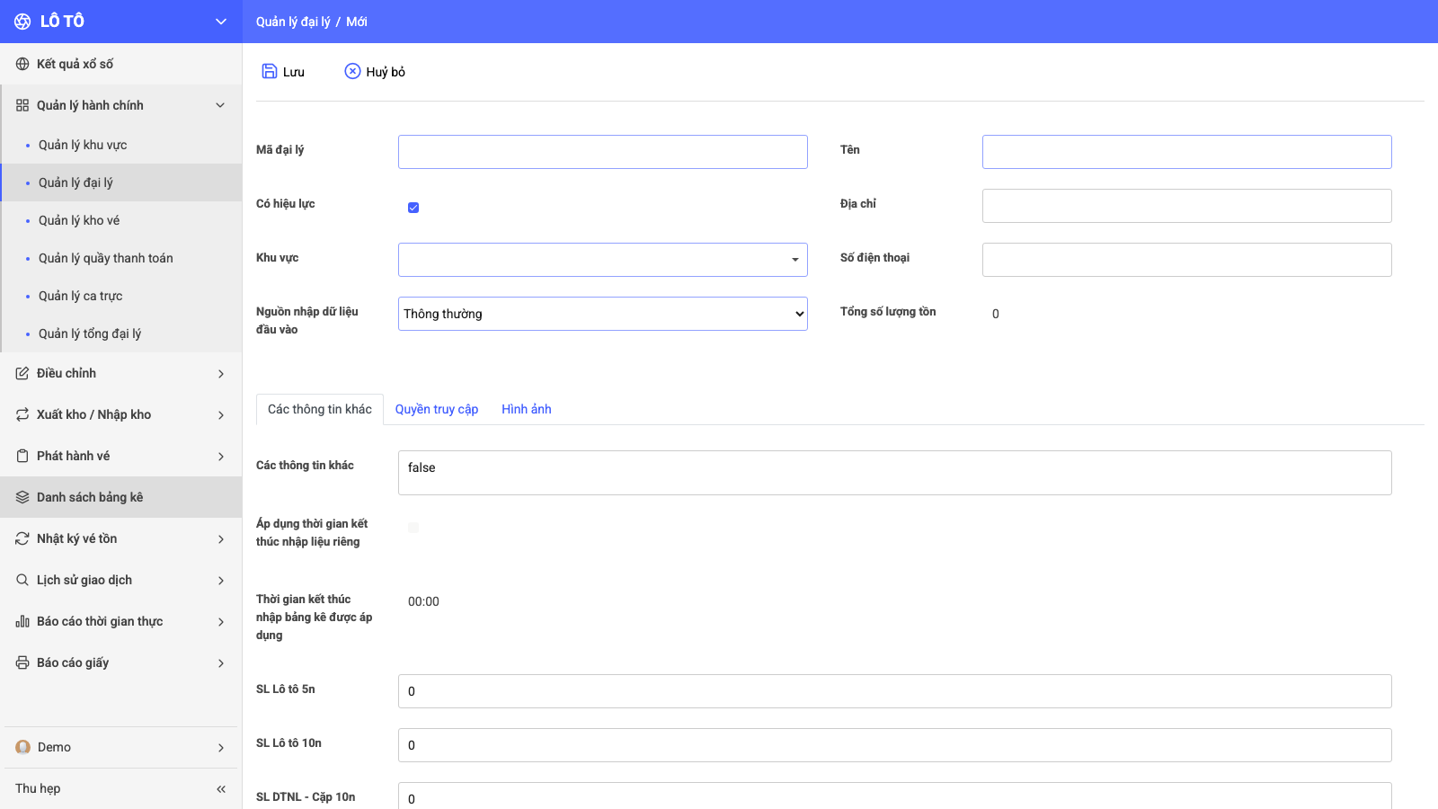
Task: Click the Lưu save icon
Action: coord(270,71)
